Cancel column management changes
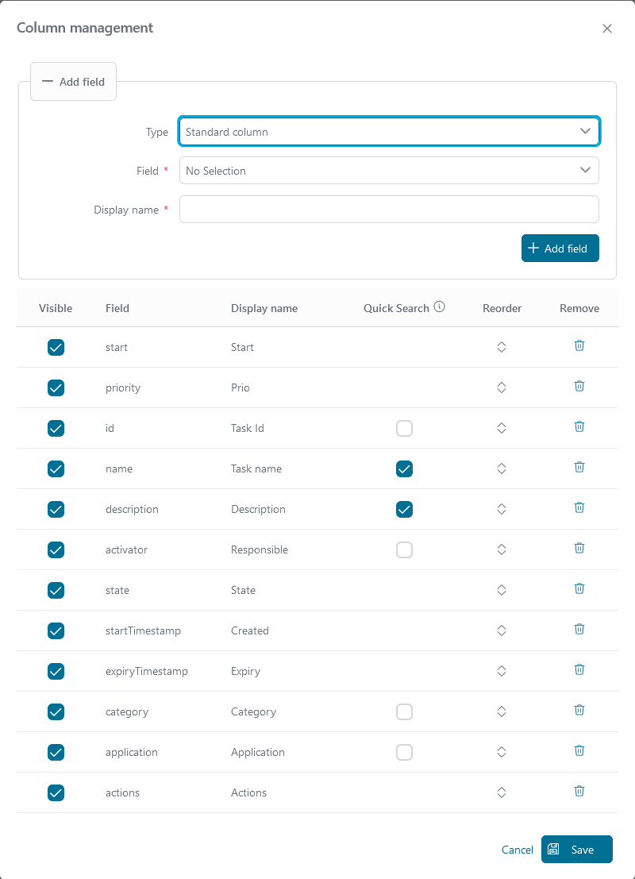The image size is (635, 879). point(517,850)
